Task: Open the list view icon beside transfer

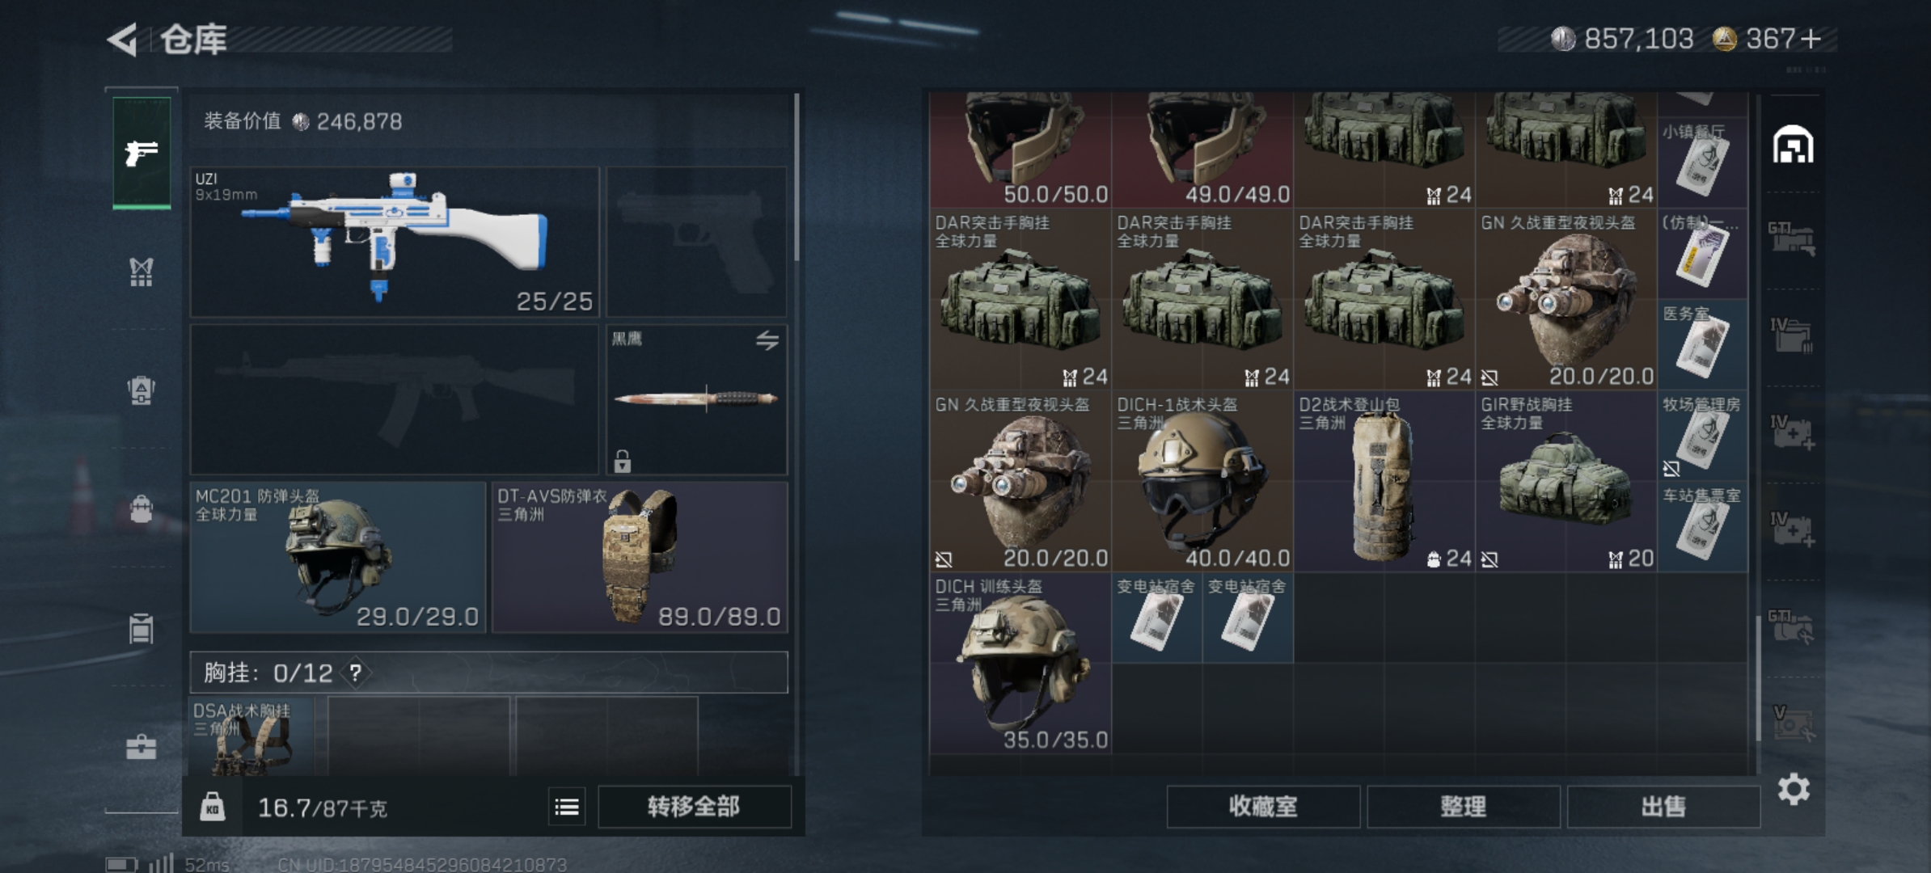Action: pos(567,807)
